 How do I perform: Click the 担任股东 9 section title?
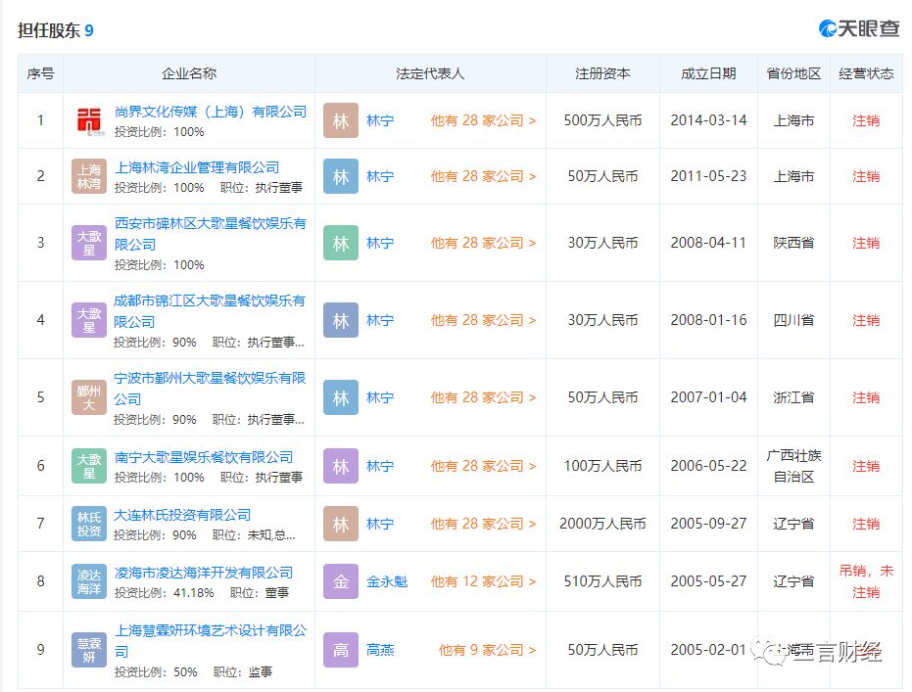55,30
